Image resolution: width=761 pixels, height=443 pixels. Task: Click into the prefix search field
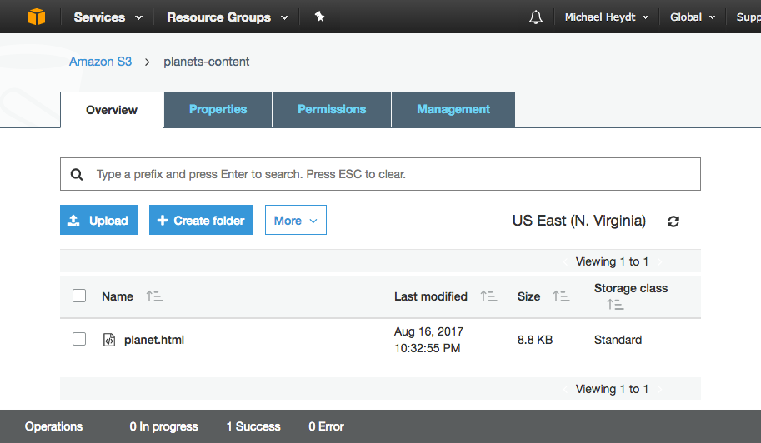click(x=380, y=174)
